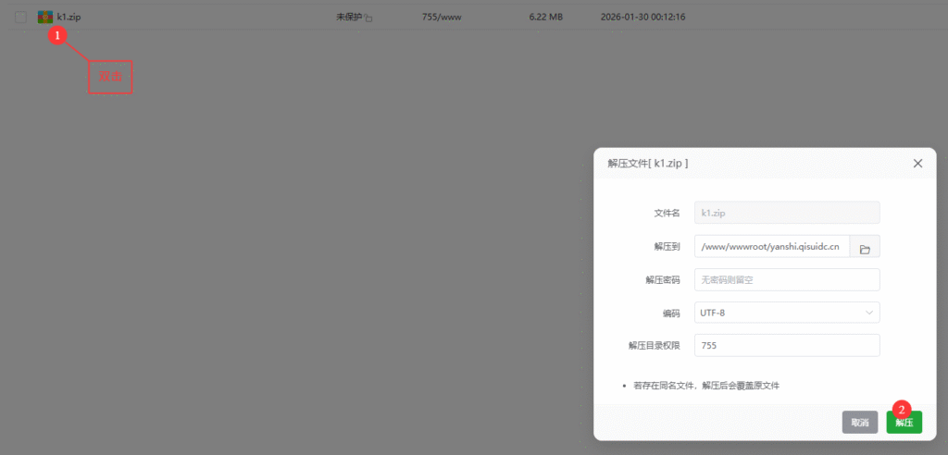The image size is (948, 455).
Task: Focus the 解压密码 password field
Action: click(787, 280)
